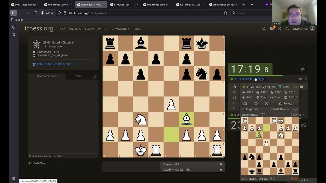Viewport: 326px width, 183px height.
Task: Open DesmondL3 (1677) profile link in the game info panel
Action: pyautogui.click(x=48, y=52)
